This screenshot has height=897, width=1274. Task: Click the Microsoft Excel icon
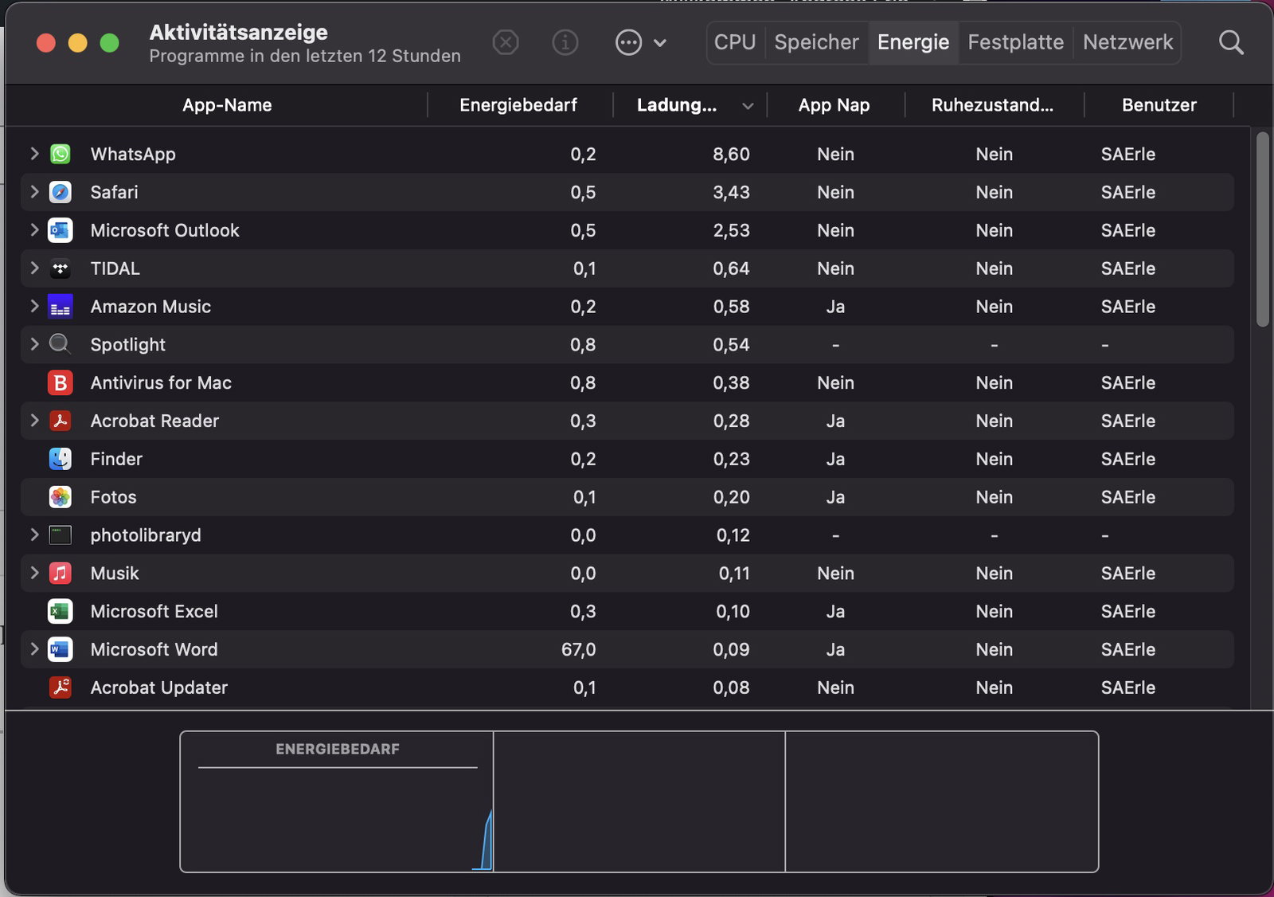click(61, 612)
